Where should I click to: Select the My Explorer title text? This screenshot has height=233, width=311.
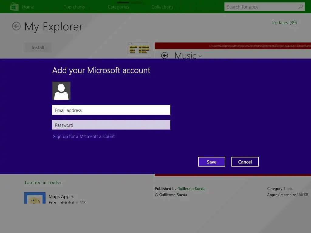click(53, 27)
